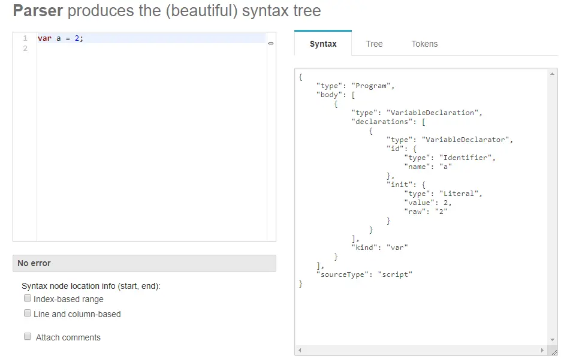Image resolution: width=573 pixels, height=362 pixels.
Task: Switch to the Tree tab
Action: (x=374, y=44)
